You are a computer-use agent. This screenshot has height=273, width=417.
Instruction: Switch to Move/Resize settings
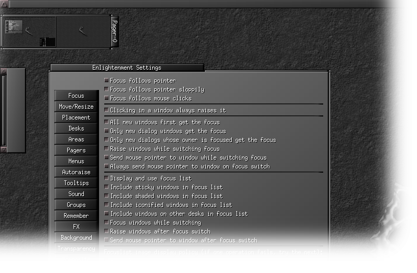point(76,107)
